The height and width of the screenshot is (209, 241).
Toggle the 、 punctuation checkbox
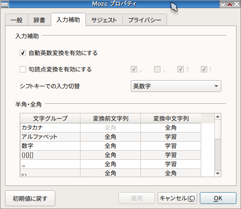coord(157,69)
